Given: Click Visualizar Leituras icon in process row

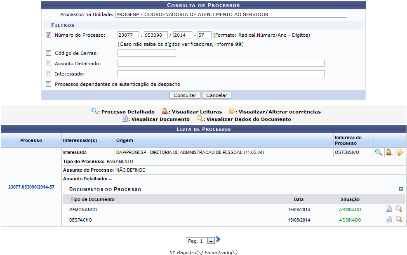Looking at the screenshot, I should tap(388, 152).
